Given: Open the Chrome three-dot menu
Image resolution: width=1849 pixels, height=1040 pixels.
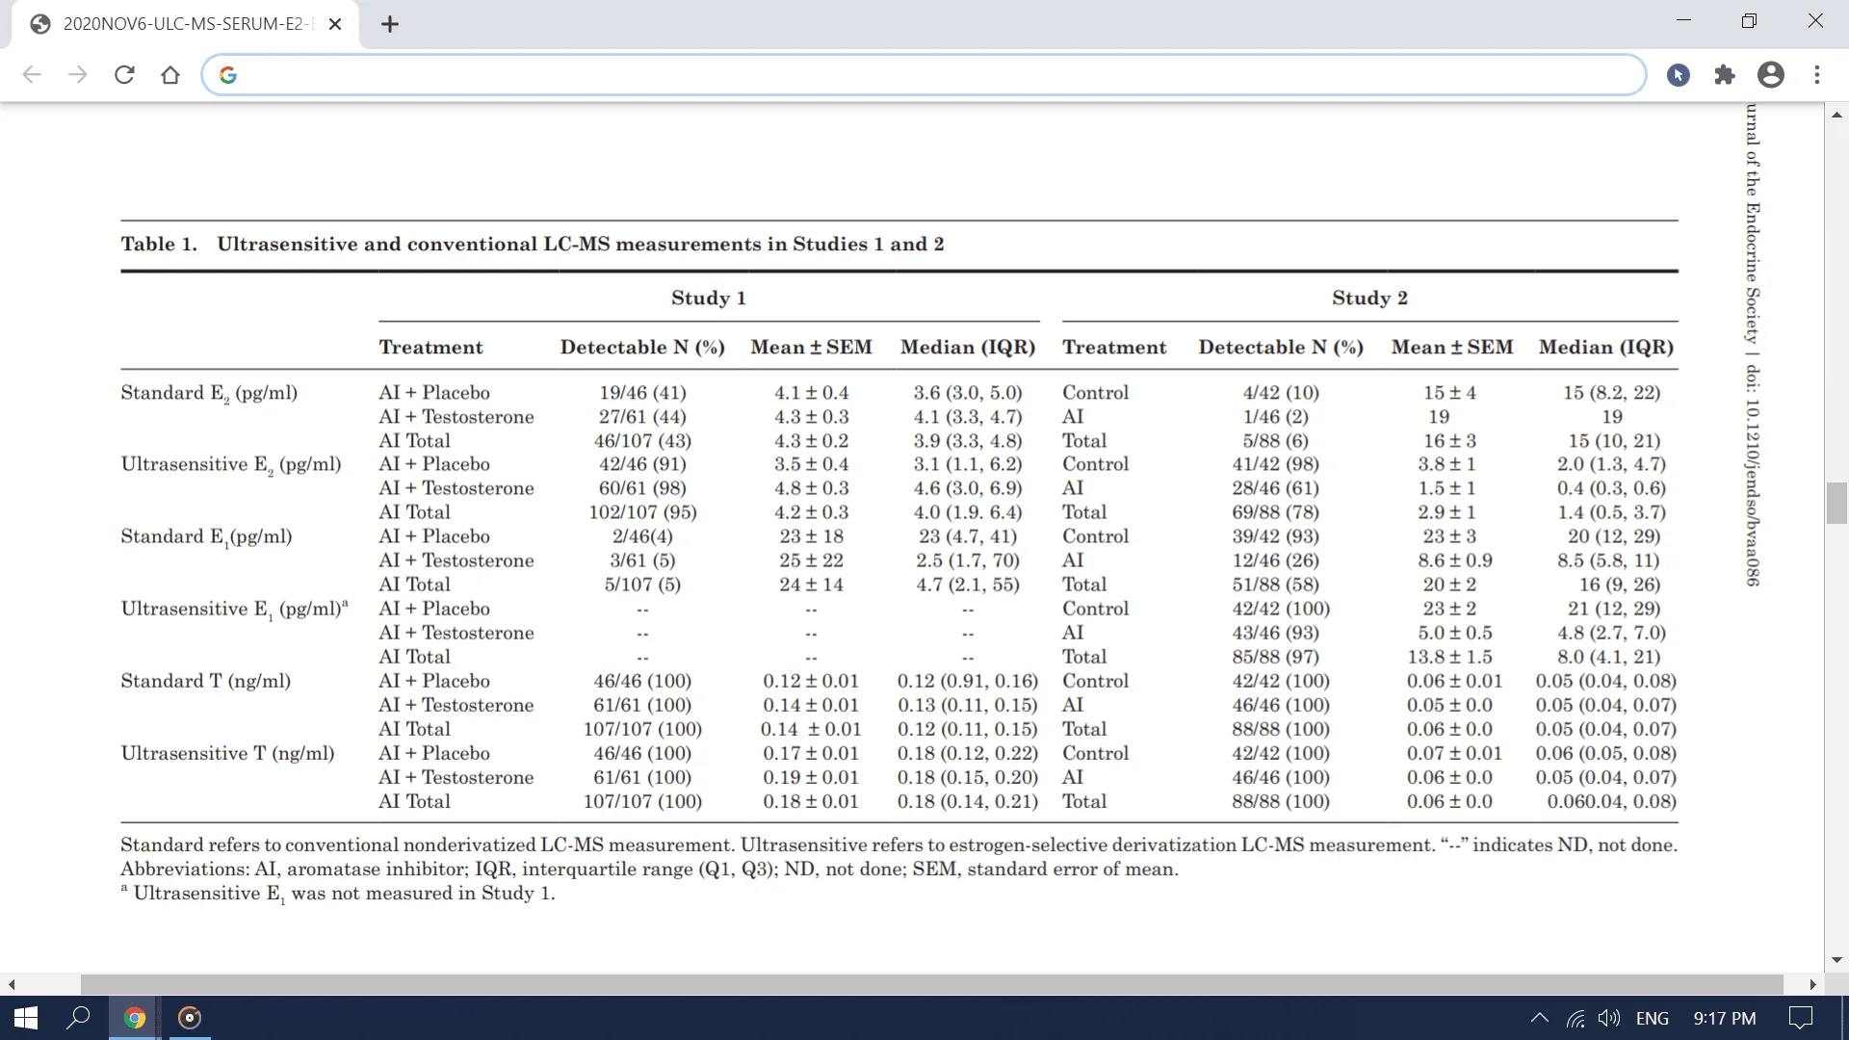Looking at the screenshot, I should pyautogui.click(x=1817, y=74).
